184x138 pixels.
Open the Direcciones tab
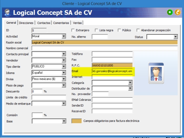[x=26, y=23]
